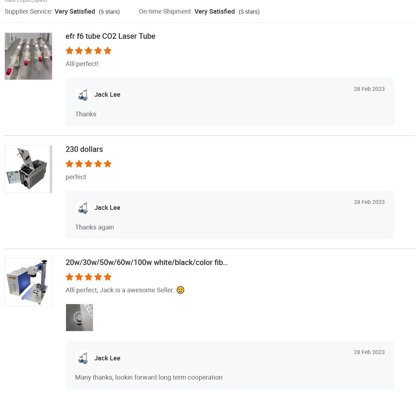
Task: Click the star rating under the fiber laser review
Action: tap(88, 277)
